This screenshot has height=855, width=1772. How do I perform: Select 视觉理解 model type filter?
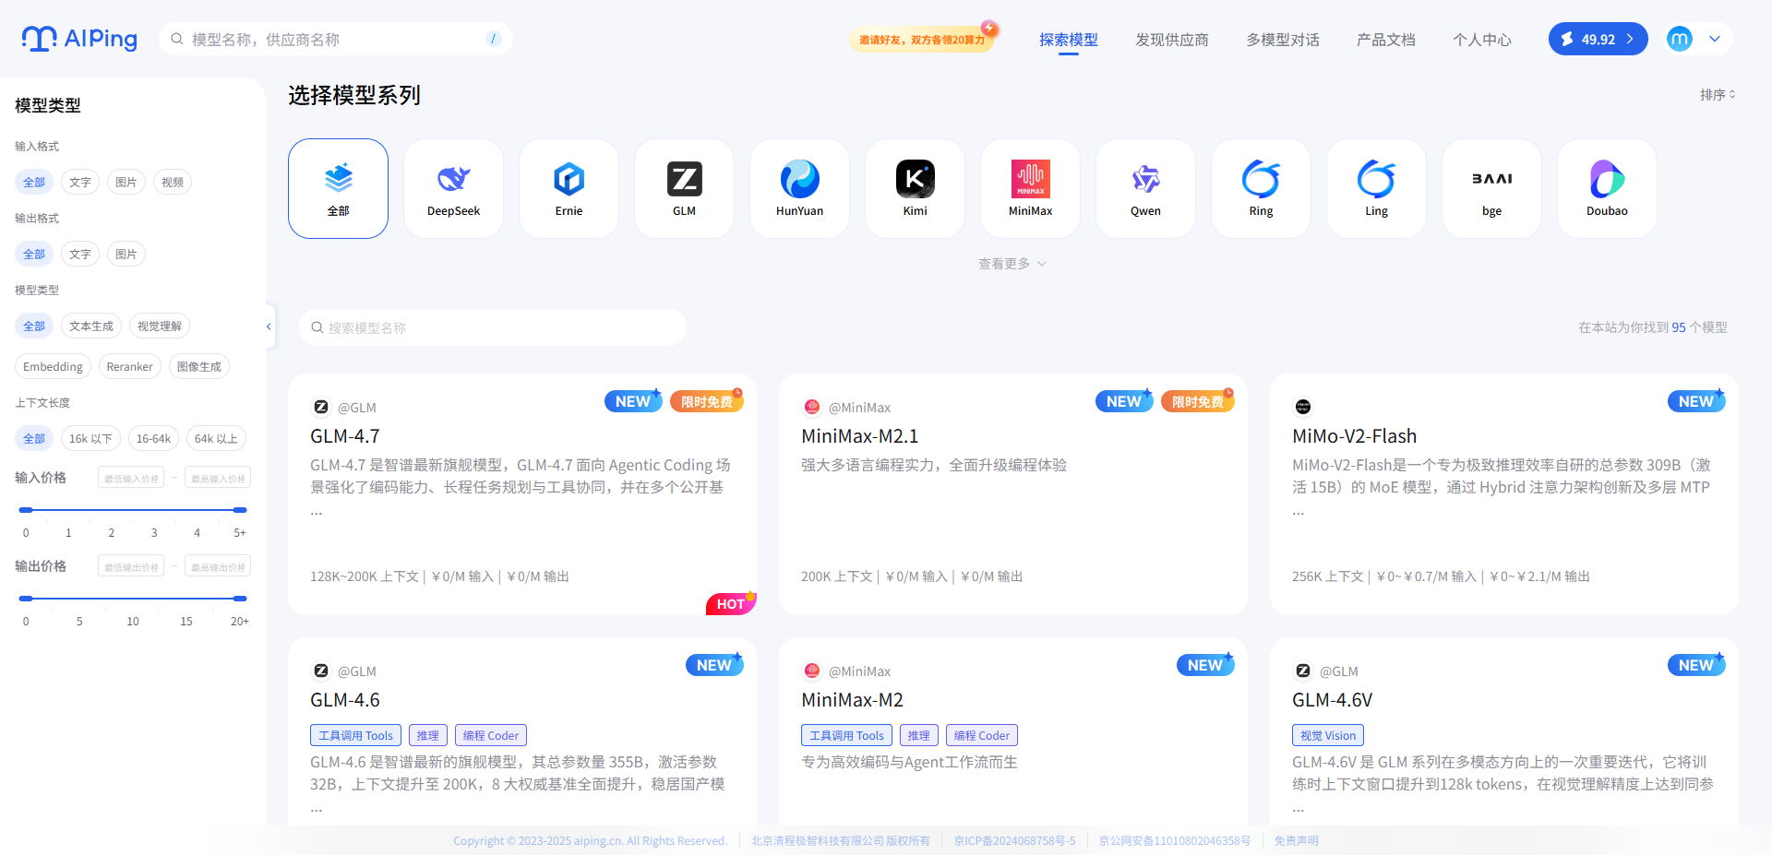tap(160, 326)
